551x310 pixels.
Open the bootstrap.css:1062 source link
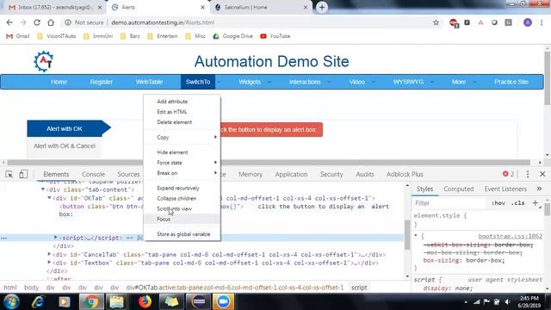tap(511, 236)
